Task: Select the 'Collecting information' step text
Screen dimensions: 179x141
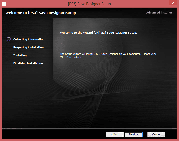Action: 29,39
